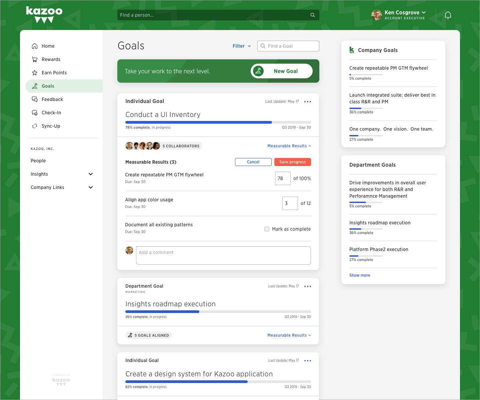Click the 5 Collaborators avatars badge

[x=164, y=146]
